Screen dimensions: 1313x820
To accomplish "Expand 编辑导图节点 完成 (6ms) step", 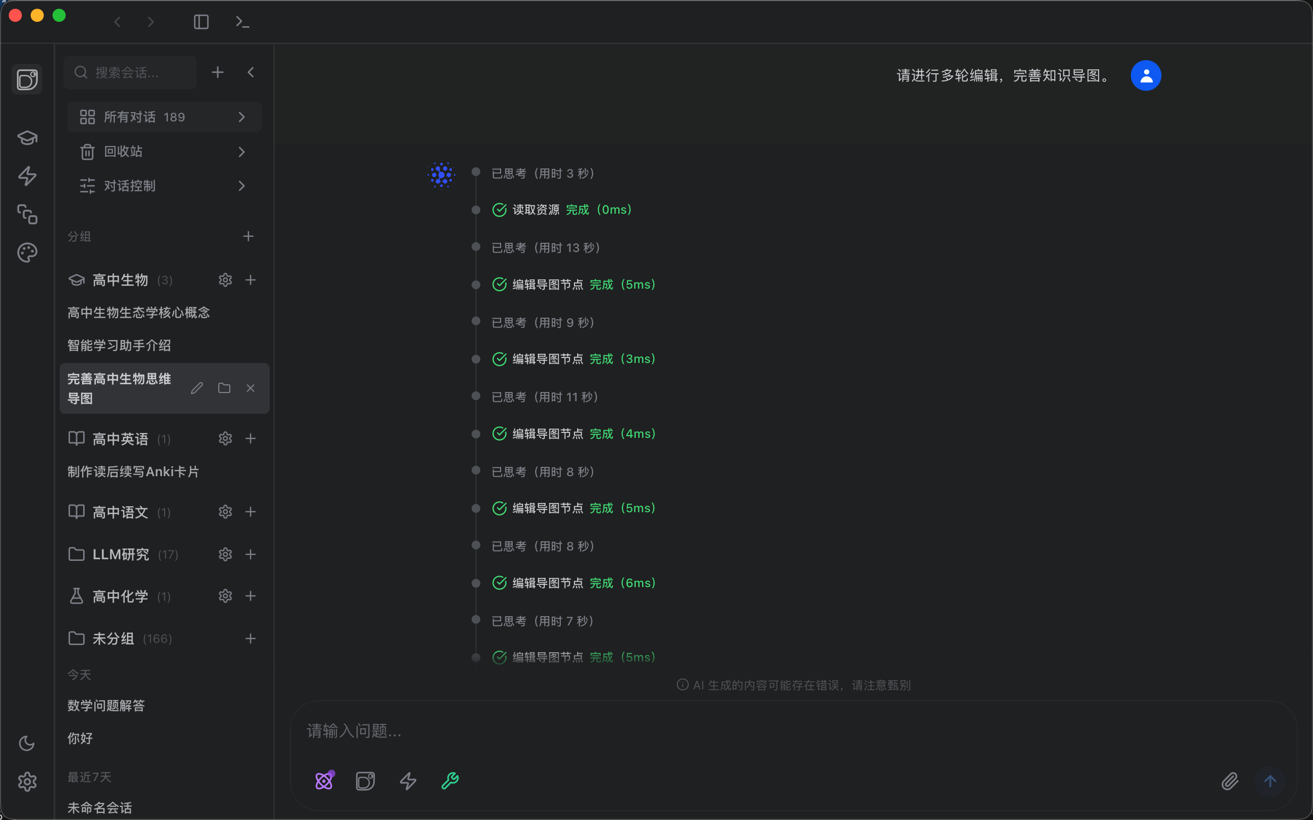I will click(574, 583).
